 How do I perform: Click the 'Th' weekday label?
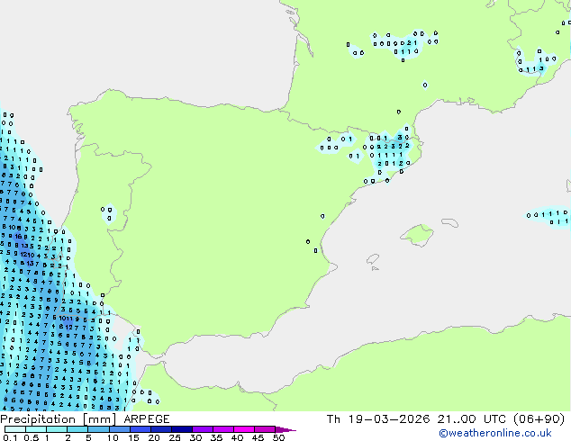tap(333, 419)
